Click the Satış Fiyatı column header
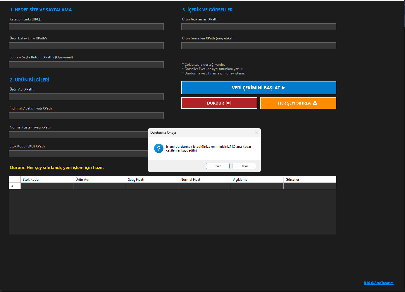The image size is (405, 292). pos(152,180)
